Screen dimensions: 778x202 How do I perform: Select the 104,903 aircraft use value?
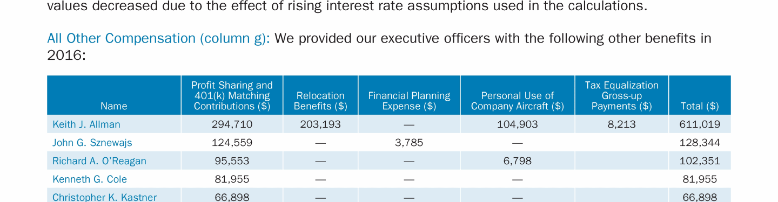518,124
